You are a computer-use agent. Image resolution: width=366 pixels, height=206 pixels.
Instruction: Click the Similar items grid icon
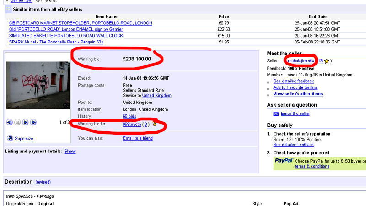(x=8, y=9)
